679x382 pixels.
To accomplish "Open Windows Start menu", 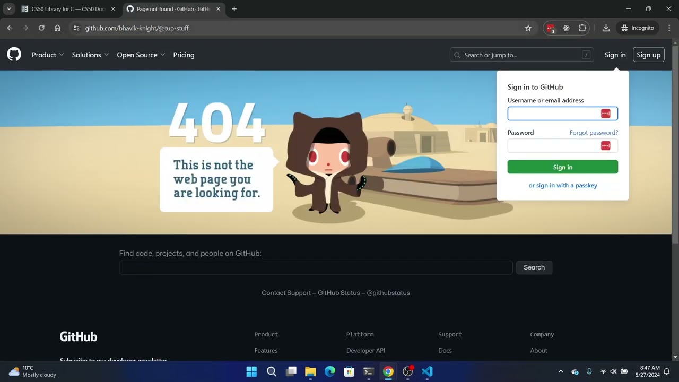I will point(251,371).
